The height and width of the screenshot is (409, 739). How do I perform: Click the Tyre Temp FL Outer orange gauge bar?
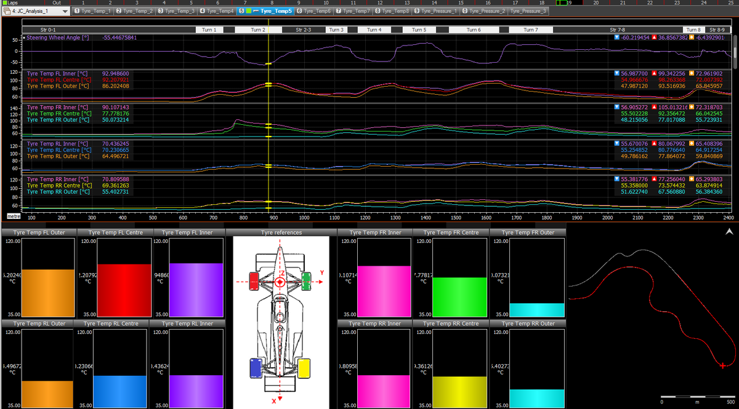[x=48, y=292]
